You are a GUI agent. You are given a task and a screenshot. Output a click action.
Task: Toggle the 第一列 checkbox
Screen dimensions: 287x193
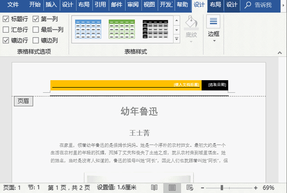tap(35, 19)
